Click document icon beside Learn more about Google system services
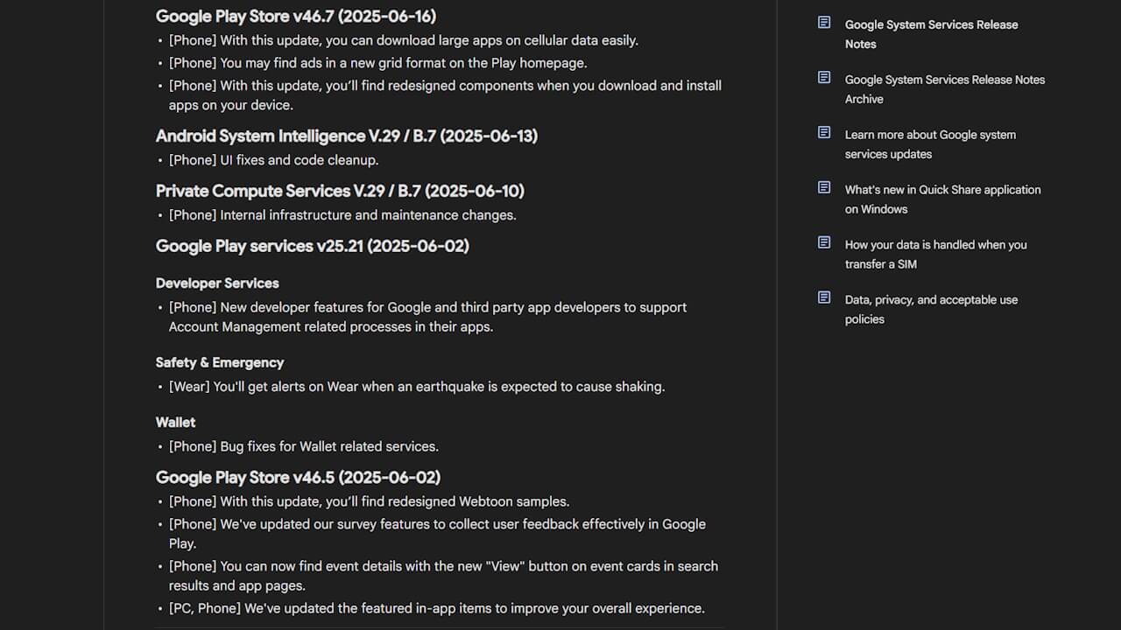Screen dimensions: 1121x630 pyautogui.click(x=824, y=132)
